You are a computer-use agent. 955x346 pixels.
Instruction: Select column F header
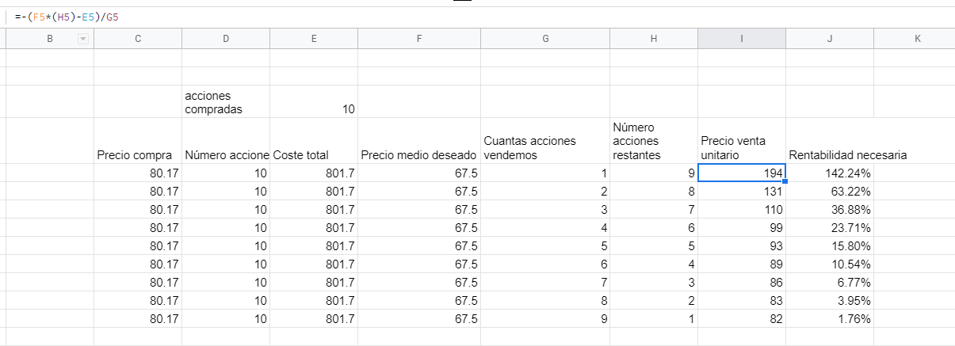point(418,39)
